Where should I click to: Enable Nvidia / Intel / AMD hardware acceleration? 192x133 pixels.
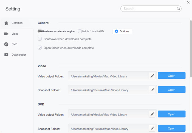tap(80, 31)
